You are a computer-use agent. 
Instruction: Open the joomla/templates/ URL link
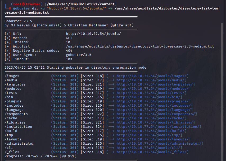(x=153, y=84)
